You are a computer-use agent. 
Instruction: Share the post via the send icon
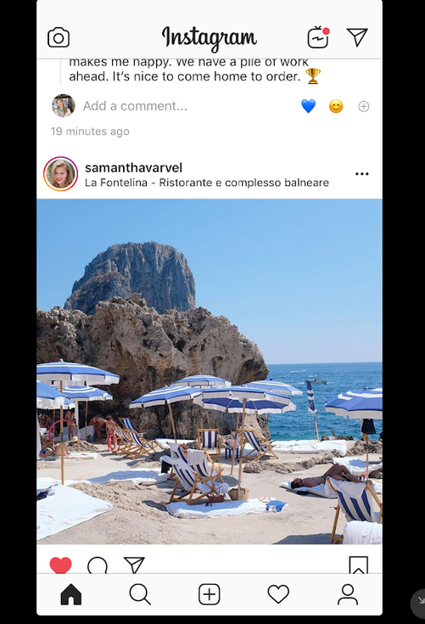(134, 565)
